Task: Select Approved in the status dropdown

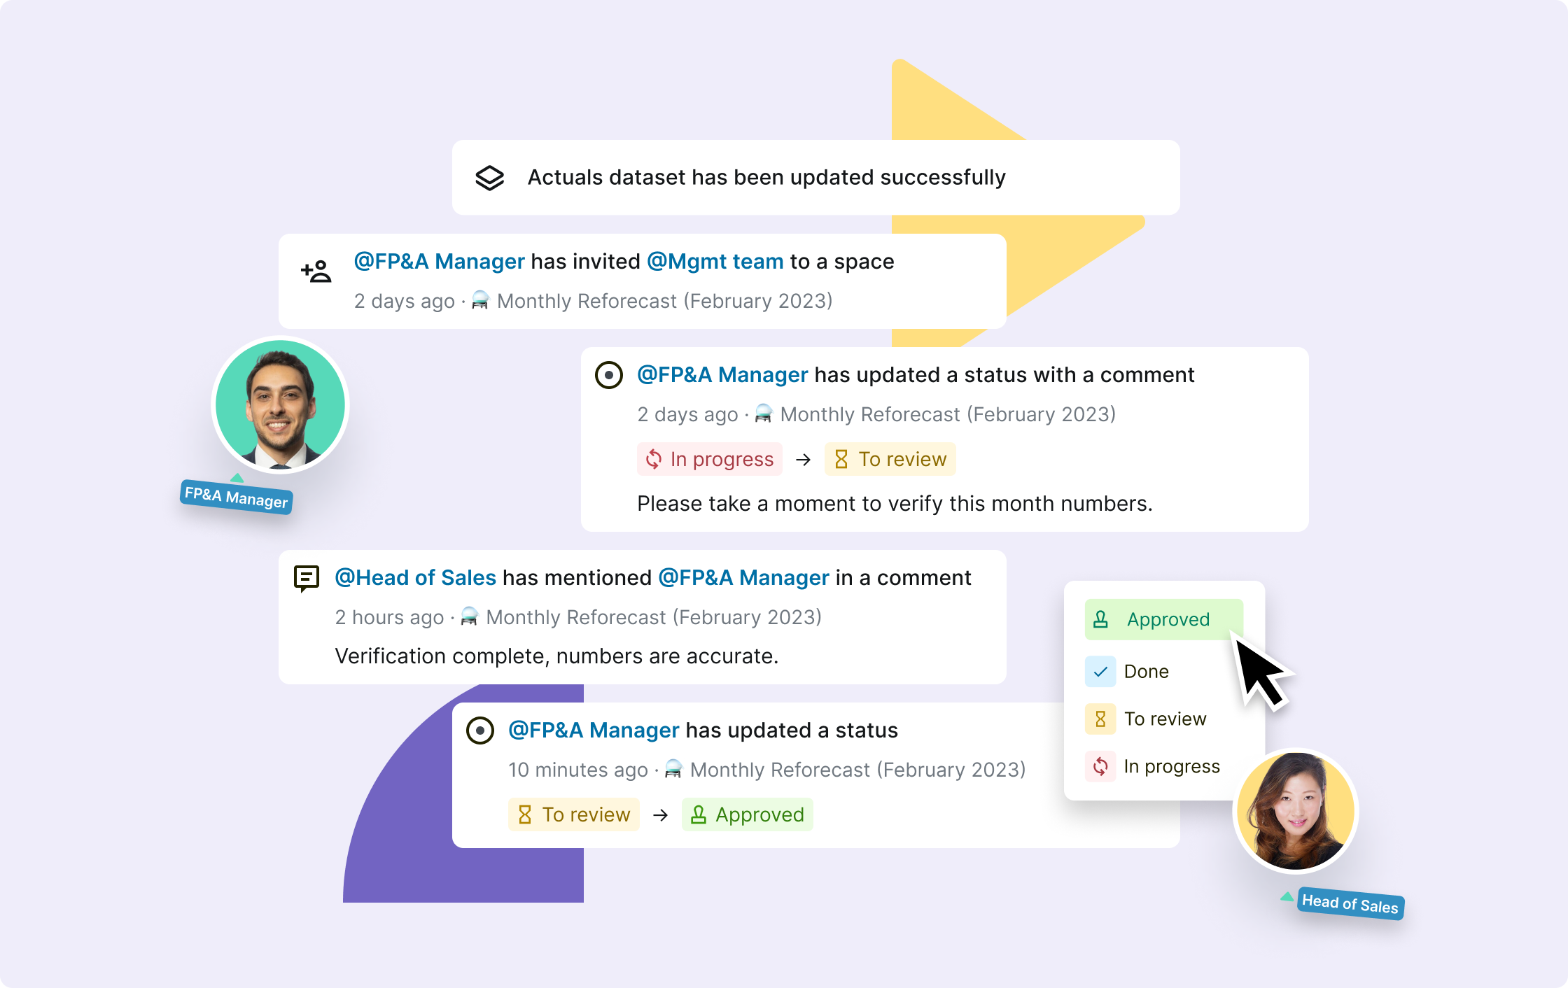Action: [x=1164, y=619]
